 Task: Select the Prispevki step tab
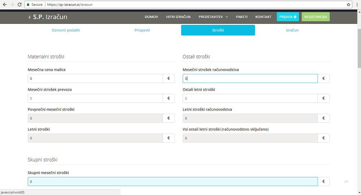click(x=142, y=30)
